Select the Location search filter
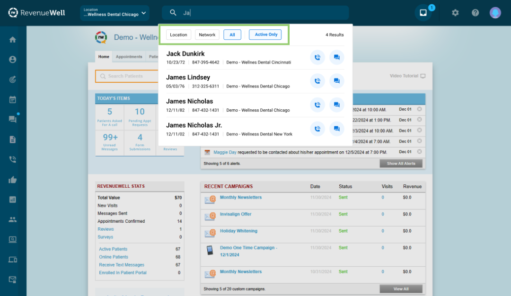 click(x=178, y=35)
